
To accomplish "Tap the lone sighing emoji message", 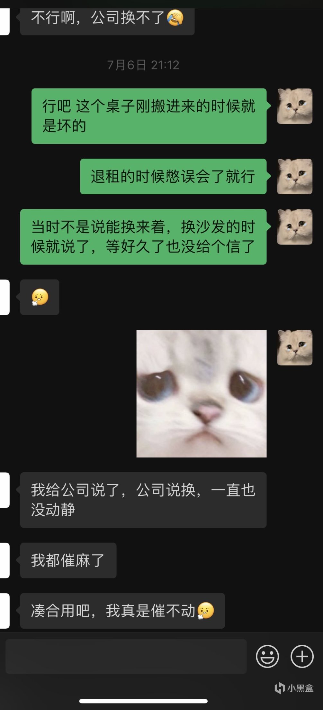I will click(x=40, y=297).
